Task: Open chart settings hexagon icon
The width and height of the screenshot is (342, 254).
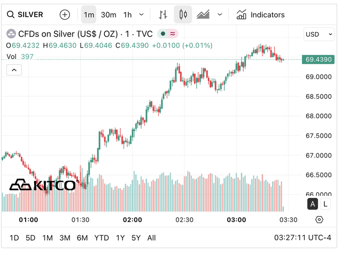Action: tap(319, 220)
